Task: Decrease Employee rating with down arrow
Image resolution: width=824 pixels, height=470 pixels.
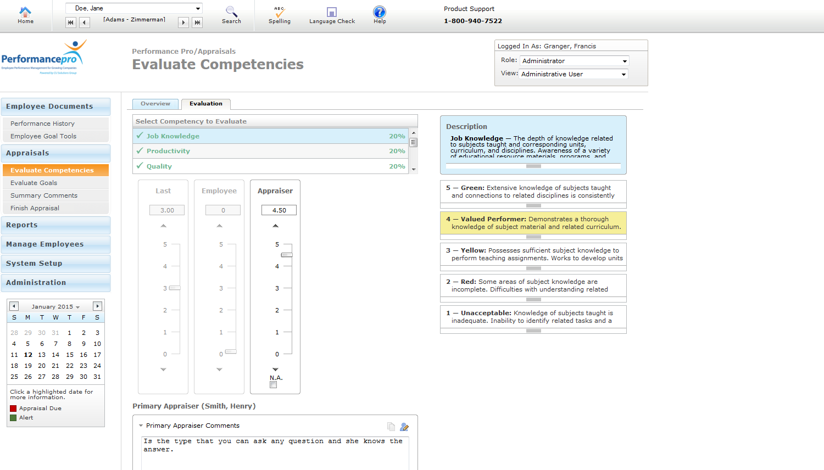Action: 220,370
